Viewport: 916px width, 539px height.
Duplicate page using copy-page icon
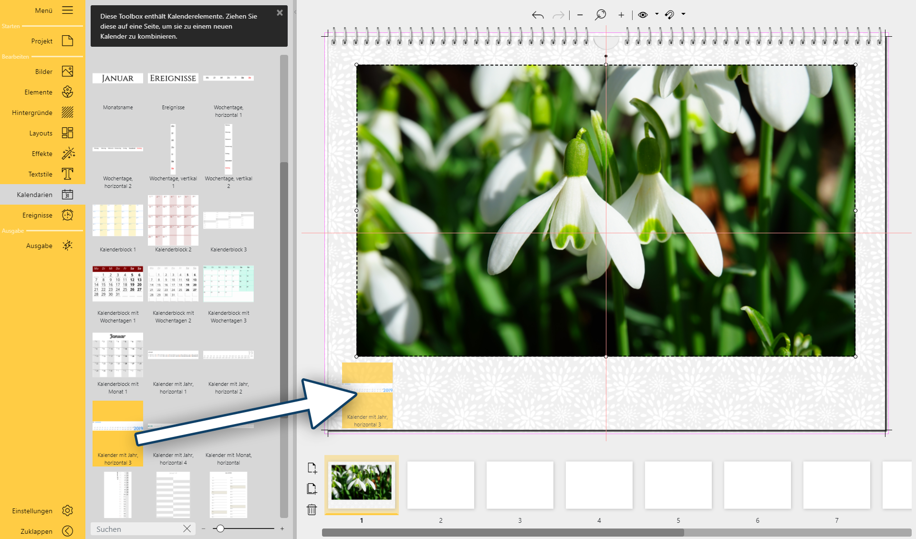312,488
